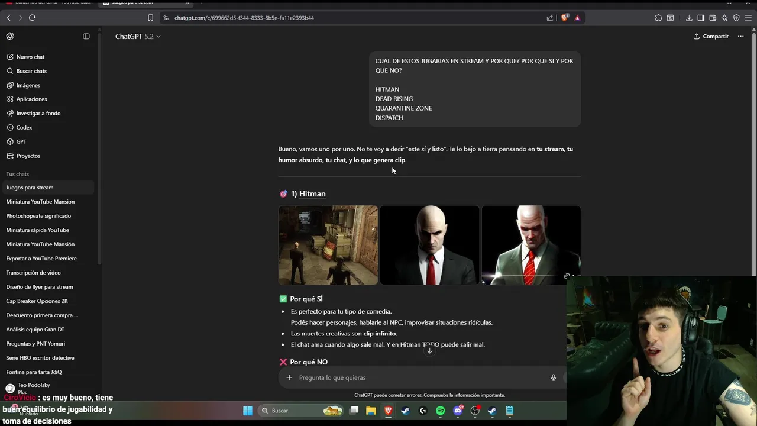Click the scroll-to-bottom arrow button
Viewport: 757px width, 426px height.
(430, 350)
